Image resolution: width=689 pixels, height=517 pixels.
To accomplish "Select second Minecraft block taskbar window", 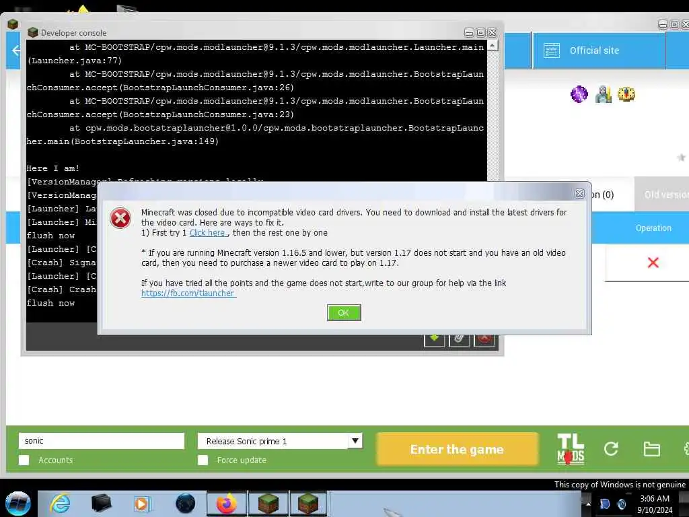I will [308, 504].
